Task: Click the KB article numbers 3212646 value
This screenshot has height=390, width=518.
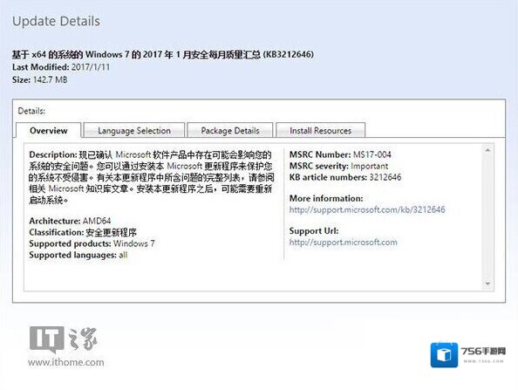Action: tap(385, 177)
